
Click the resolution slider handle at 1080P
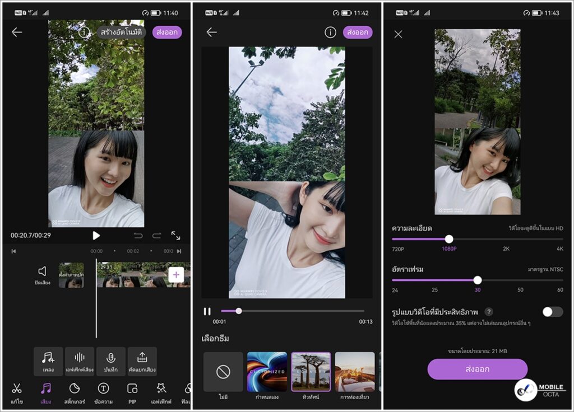(x=449, y=239)
